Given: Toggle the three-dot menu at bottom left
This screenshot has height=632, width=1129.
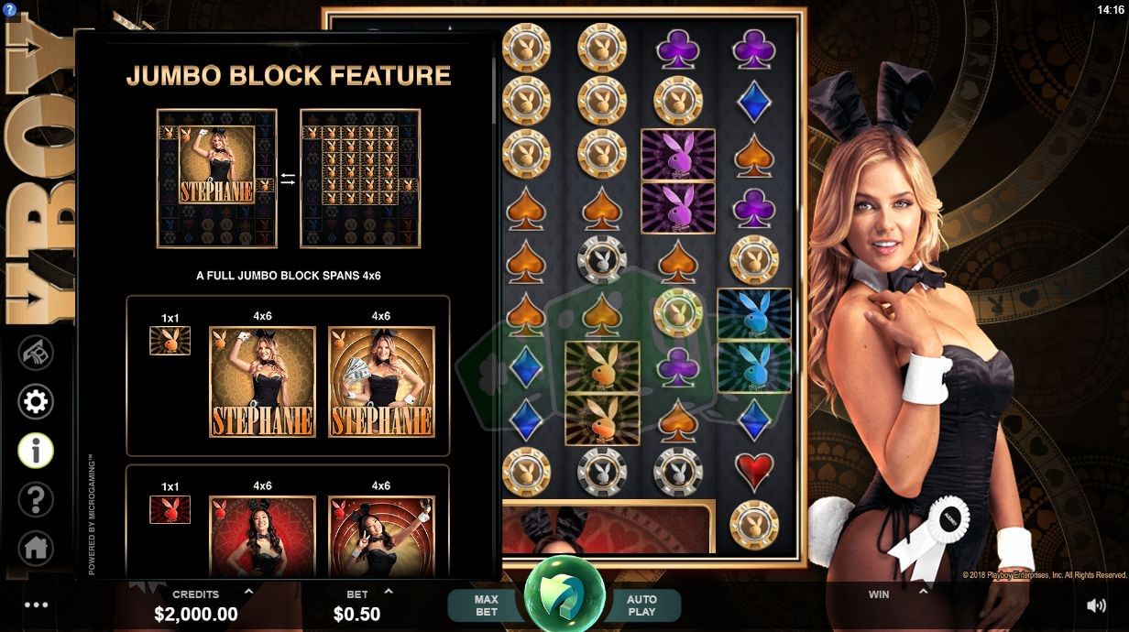Looking at the screenshot, I should (x=37, y=605).
